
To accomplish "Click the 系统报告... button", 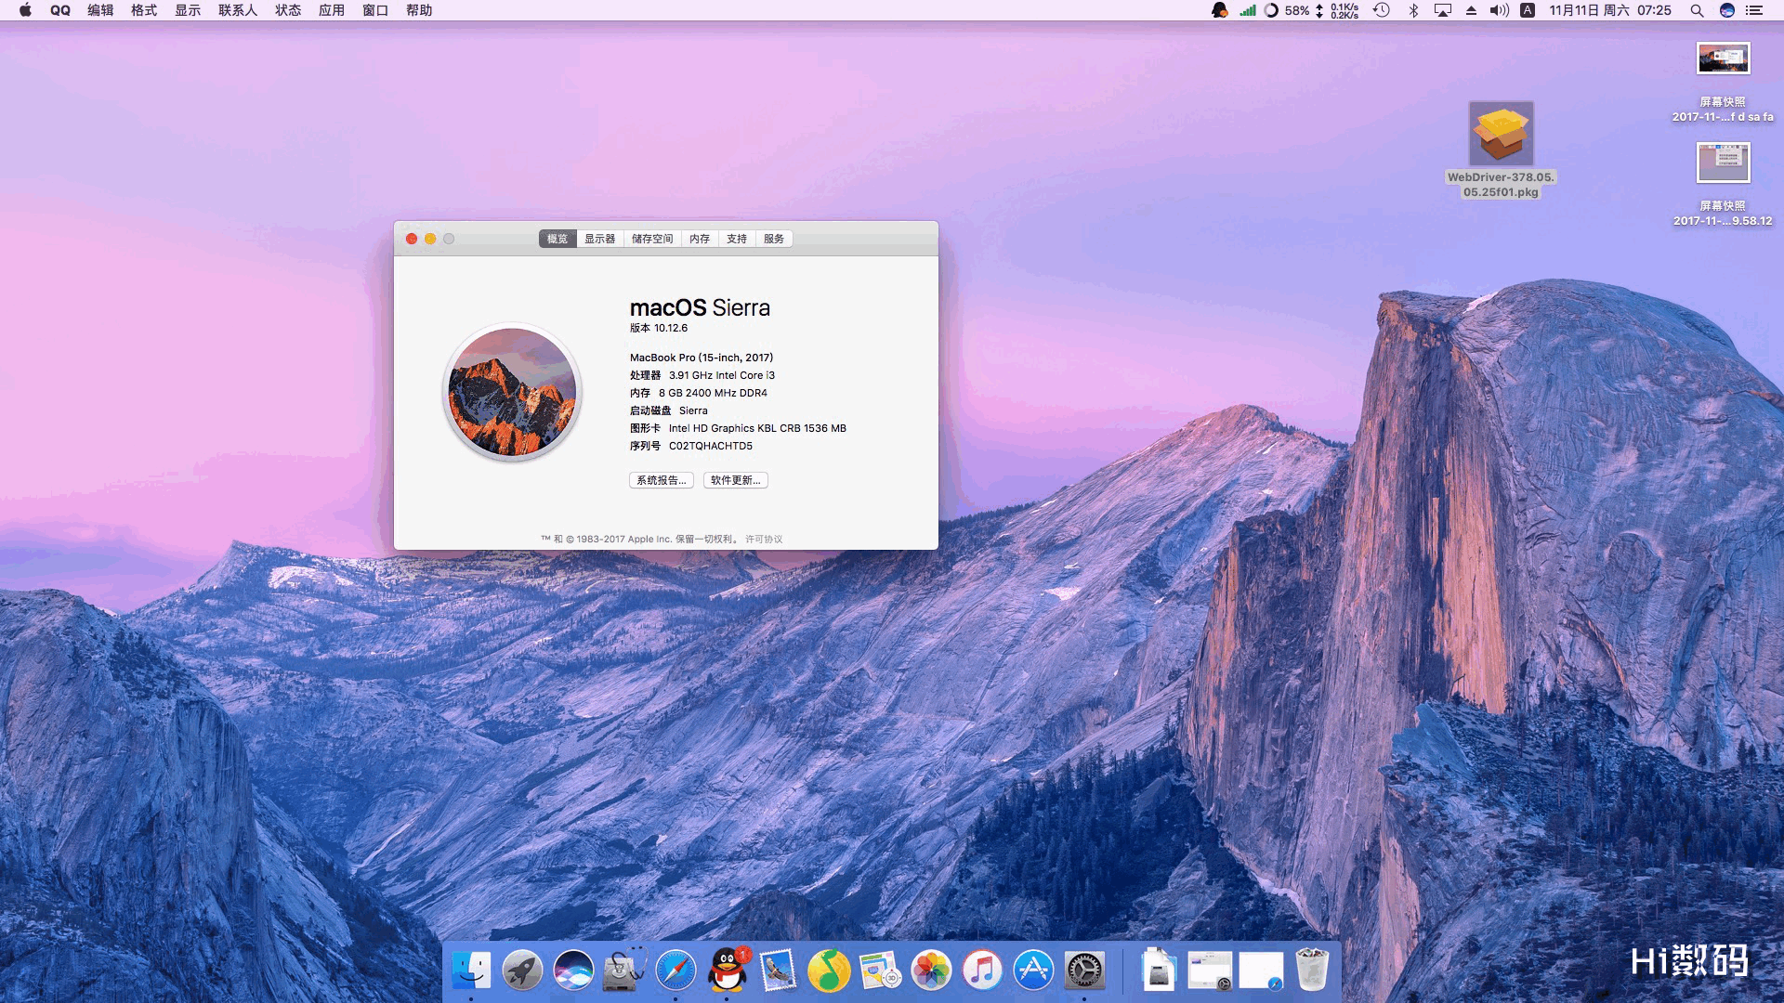I will tap(662, 480).
